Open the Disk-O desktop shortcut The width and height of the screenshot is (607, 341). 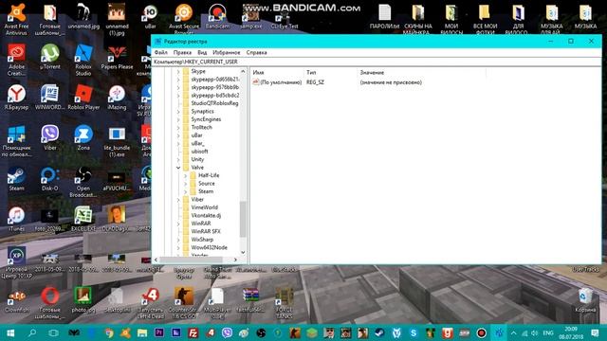pos(50,179)
